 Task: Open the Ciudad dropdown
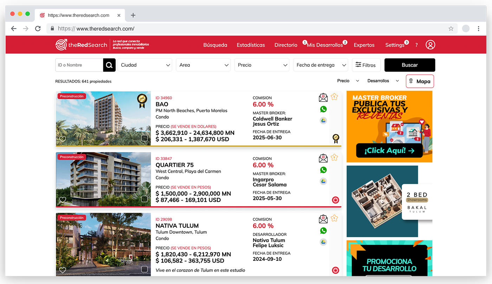[145, 65]
